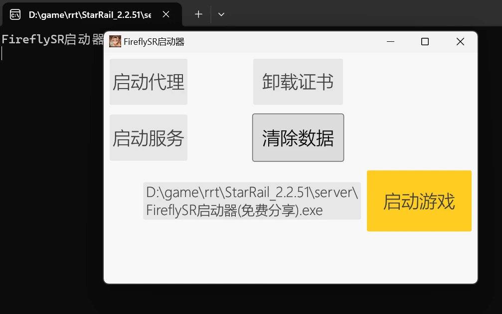Close the terminal tab

click(x=166, y=14)
